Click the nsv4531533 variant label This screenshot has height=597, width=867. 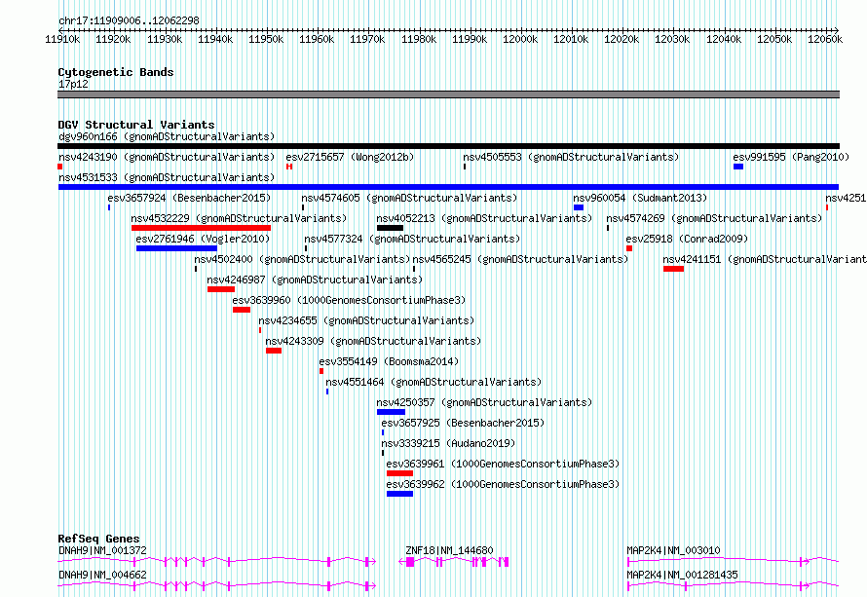coord(167,177)
